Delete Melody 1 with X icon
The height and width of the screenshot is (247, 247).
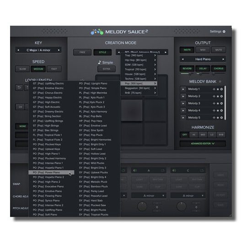coord(221,89)
